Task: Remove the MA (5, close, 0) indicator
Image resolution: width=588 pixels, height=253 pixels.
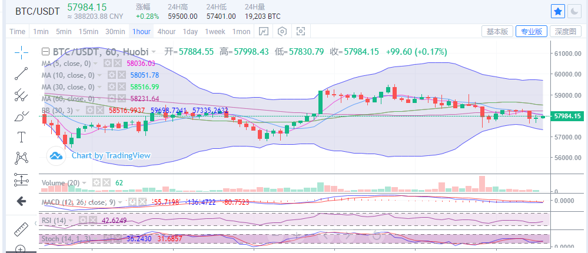Action: (x=117, y=64)
